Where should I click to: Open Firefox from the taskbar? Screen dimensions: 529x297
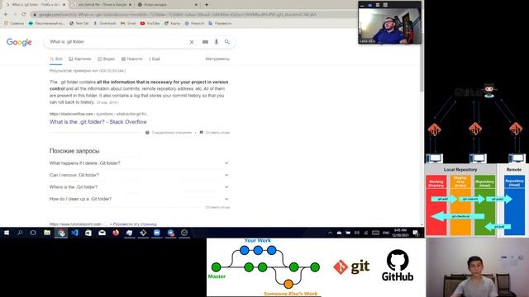click(x=116, y=233)
